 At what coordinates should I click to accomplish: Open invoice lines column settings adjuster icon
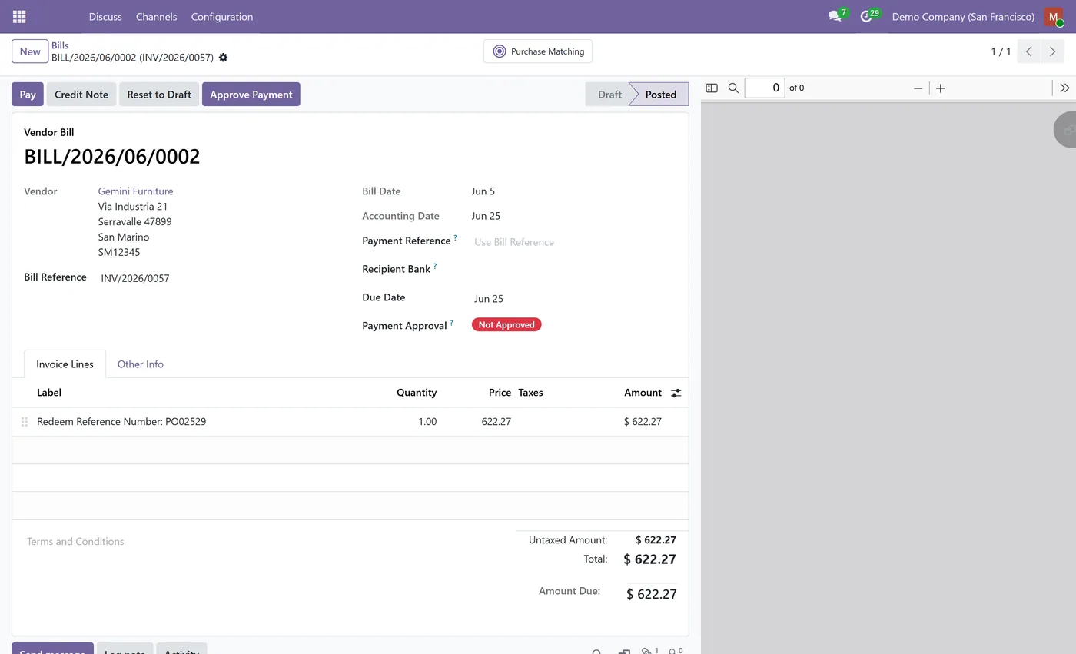pos(676,393)
